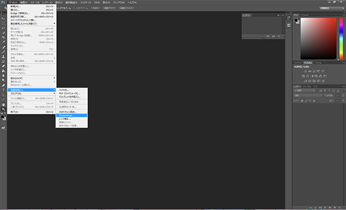Image resolution: width=346 pixels, height=210 pixels.
Task: Choose Browse in Bridge from the File menu
Action: pos(32,13)
